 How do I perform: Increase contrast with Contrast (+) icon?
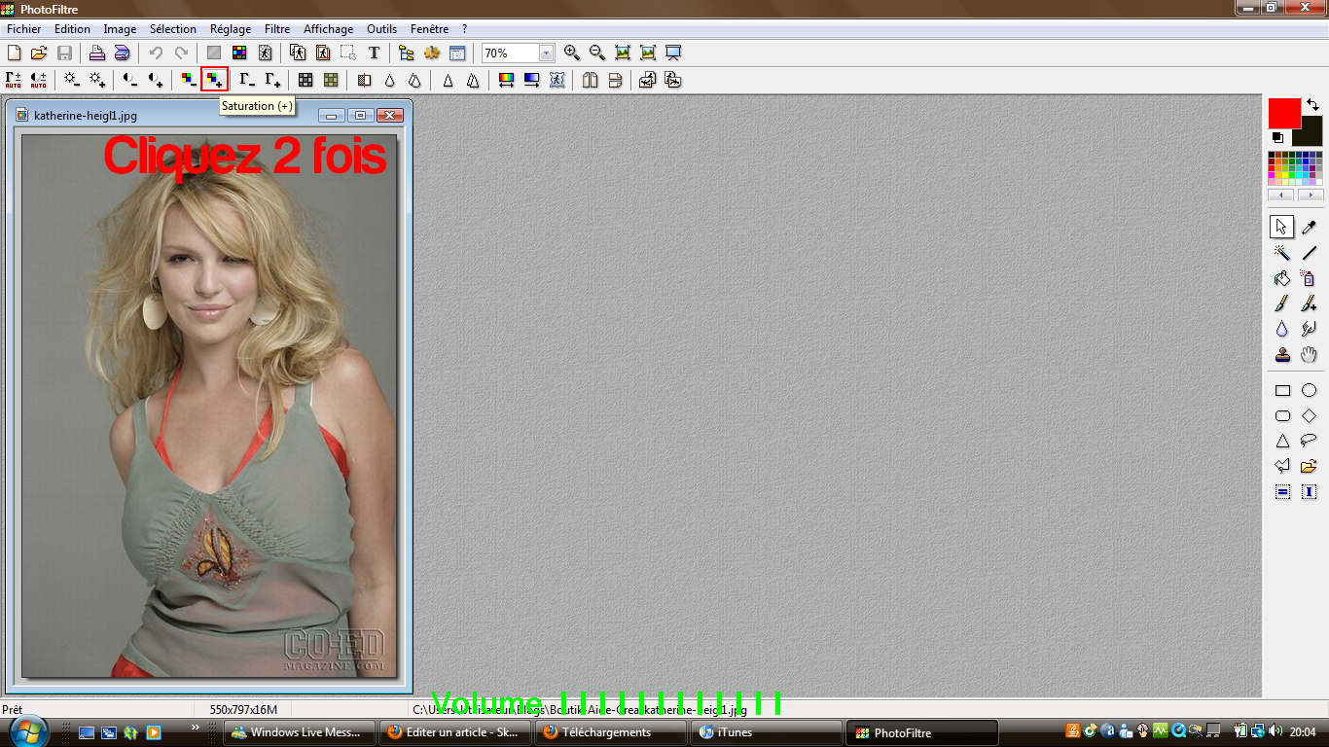156,80
